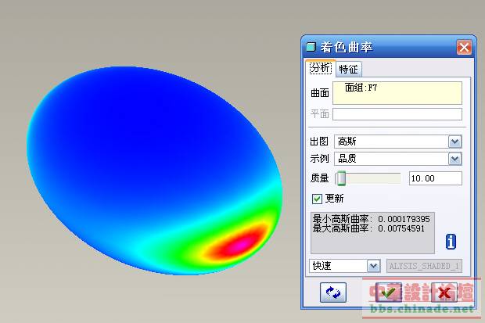Open the 示例 品质 dropdown
The image size is (485, 323).
(454, 159)
